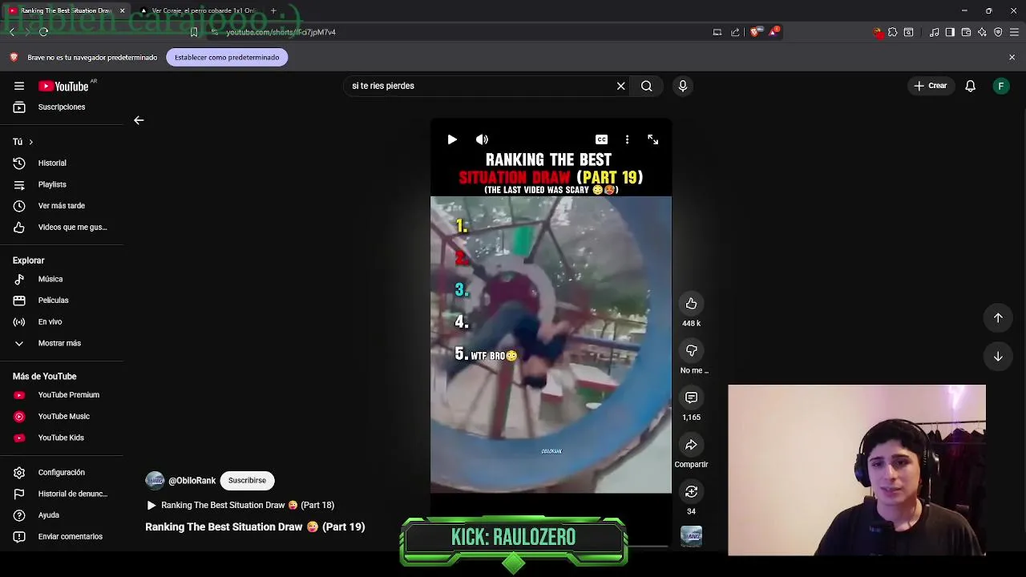The image size is (1026, 577).
Task: Clear the search text with the X
Action: pyautogui.click(x=620, y=86)
